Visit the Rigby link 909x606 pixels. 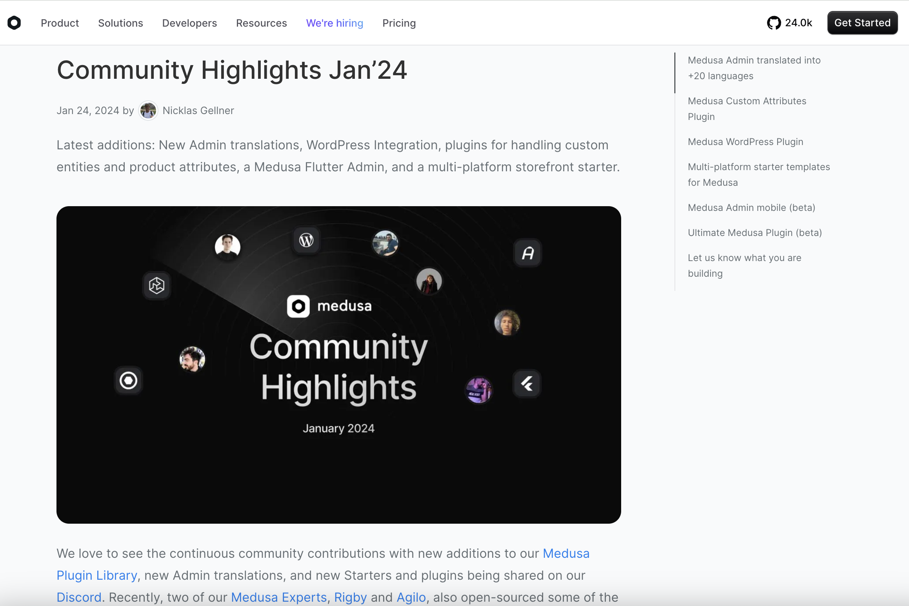(x=351, y=597)
